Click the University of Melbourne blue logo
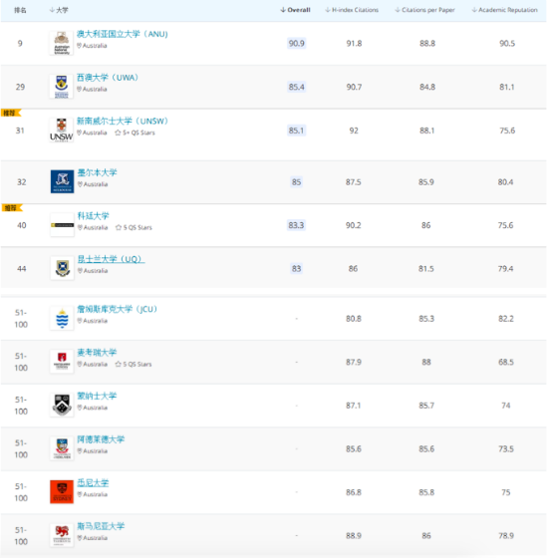The height and width of the screenshot is (558, 548). 62,181
